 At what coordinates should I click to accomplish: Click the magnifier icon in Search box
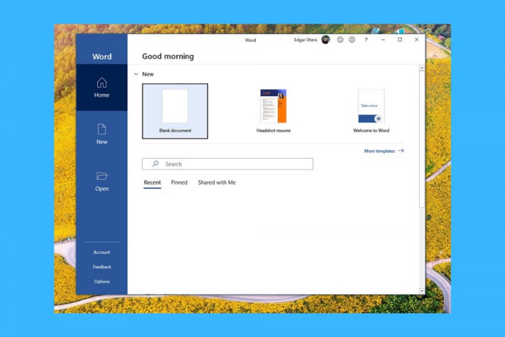pos(156,164)
